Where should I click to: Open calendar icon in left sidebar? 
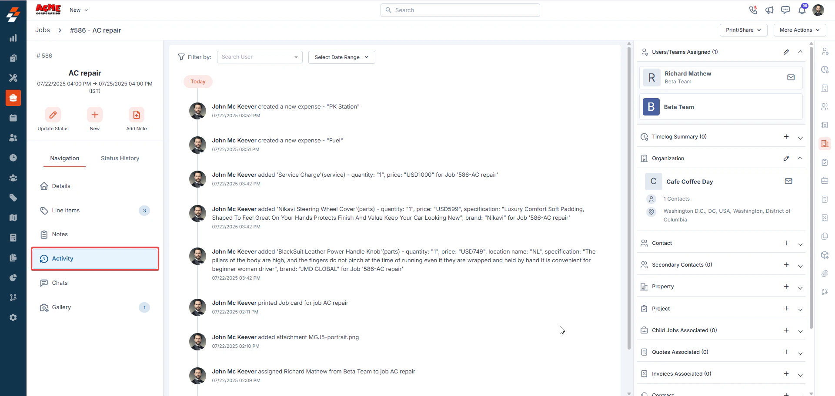click(13, 118)
